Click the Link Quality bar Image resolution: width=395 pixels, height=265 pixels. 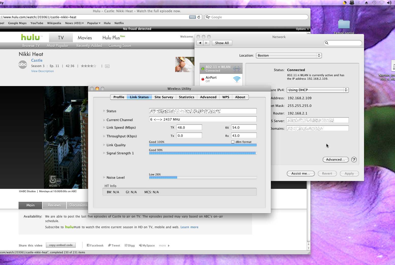pos(203,145)
